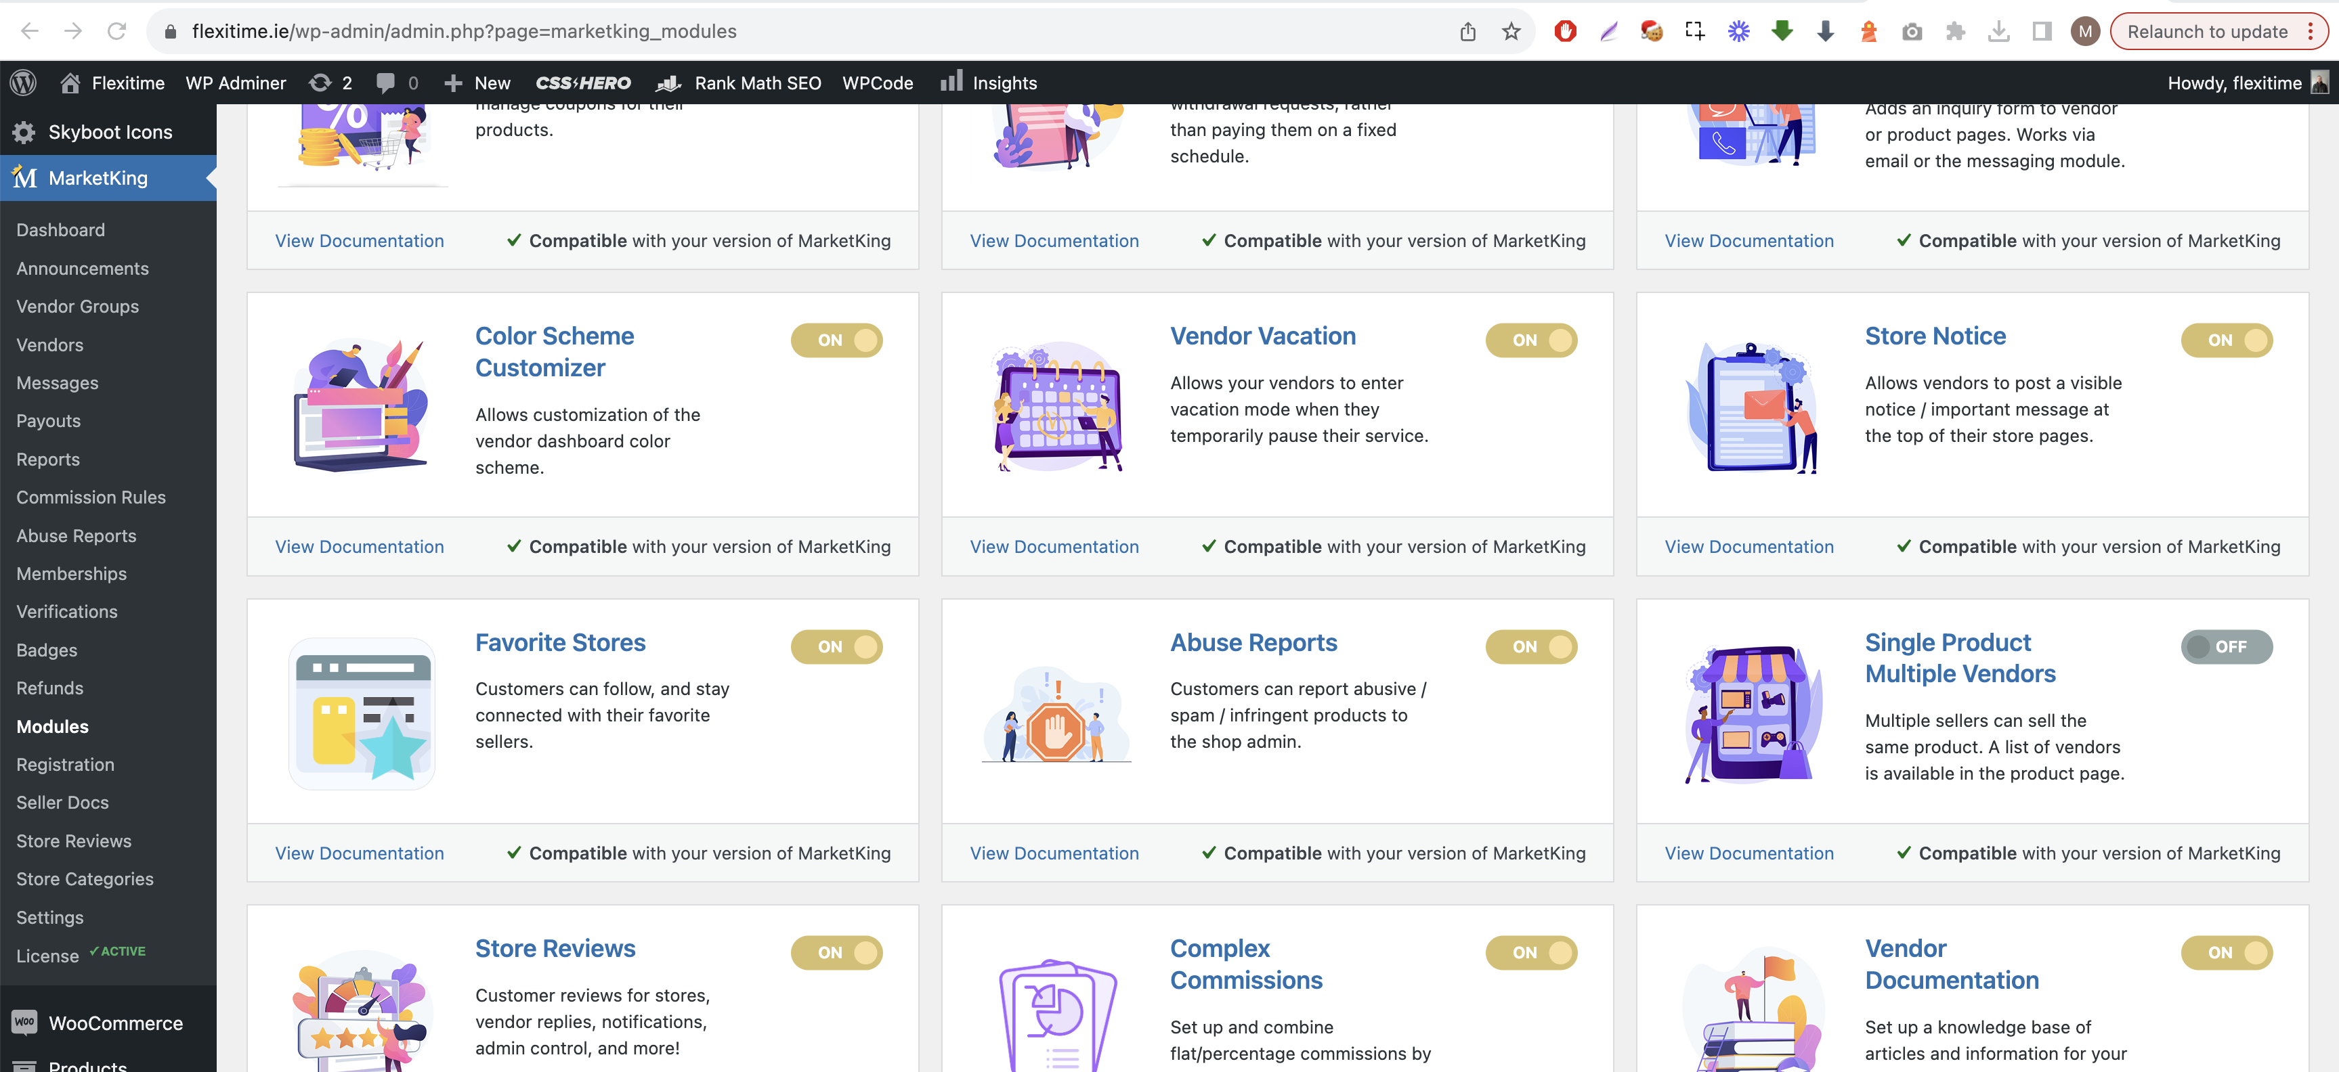
Task: Click the browser downloads icon
Action: point(1998,32)
